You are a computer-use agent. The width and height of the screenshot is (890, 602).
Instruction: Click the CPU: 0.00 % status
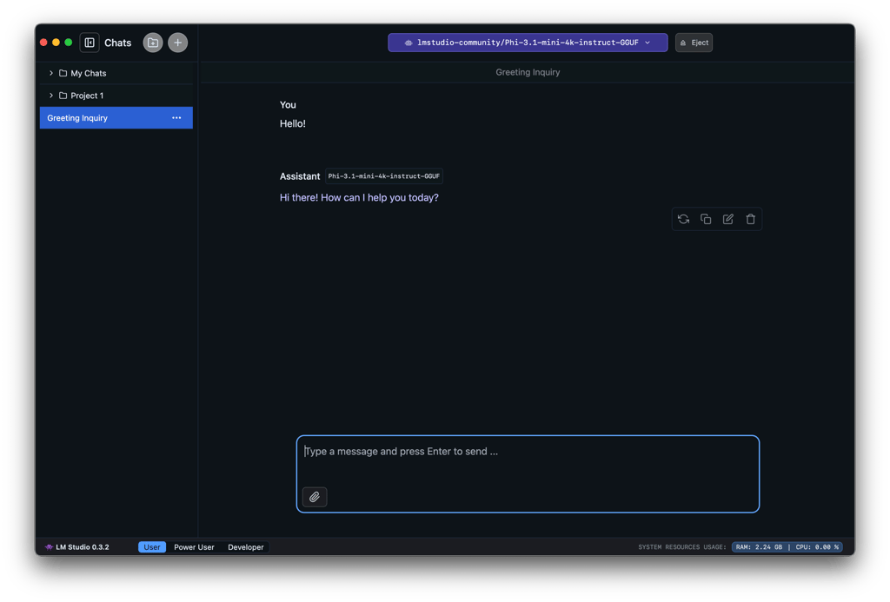(x=817, y=547)
